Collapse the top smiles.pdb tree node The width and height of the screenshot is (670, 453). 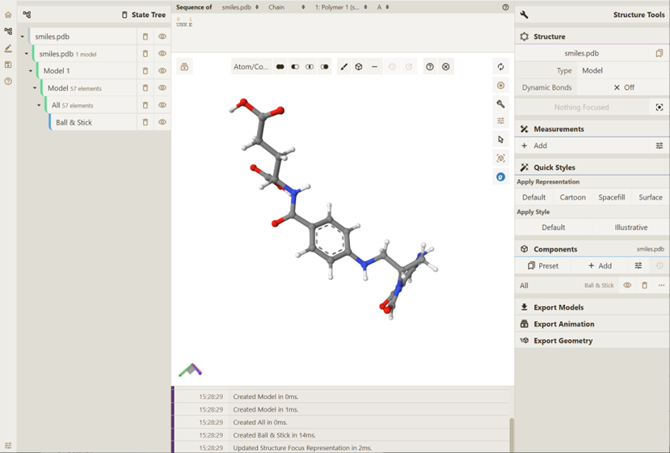point(22,37)
